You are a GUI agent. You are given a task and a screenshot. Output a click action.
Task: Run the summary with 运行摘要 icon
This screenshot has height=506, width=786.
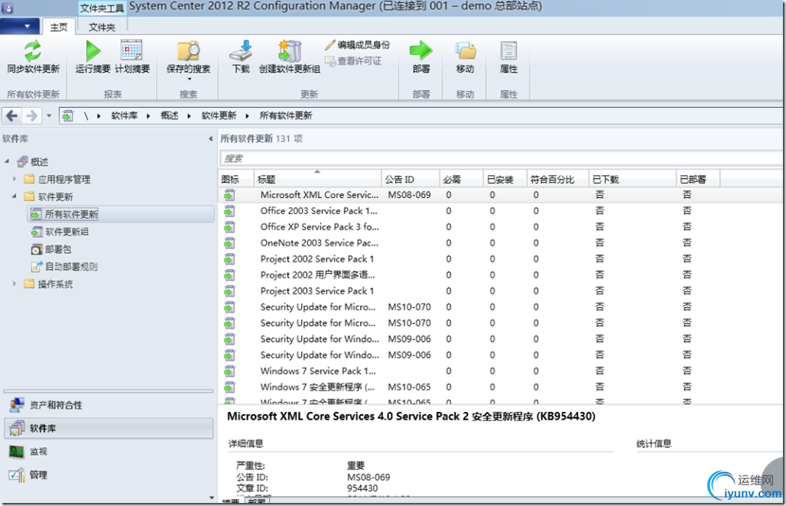pos(93,50)
